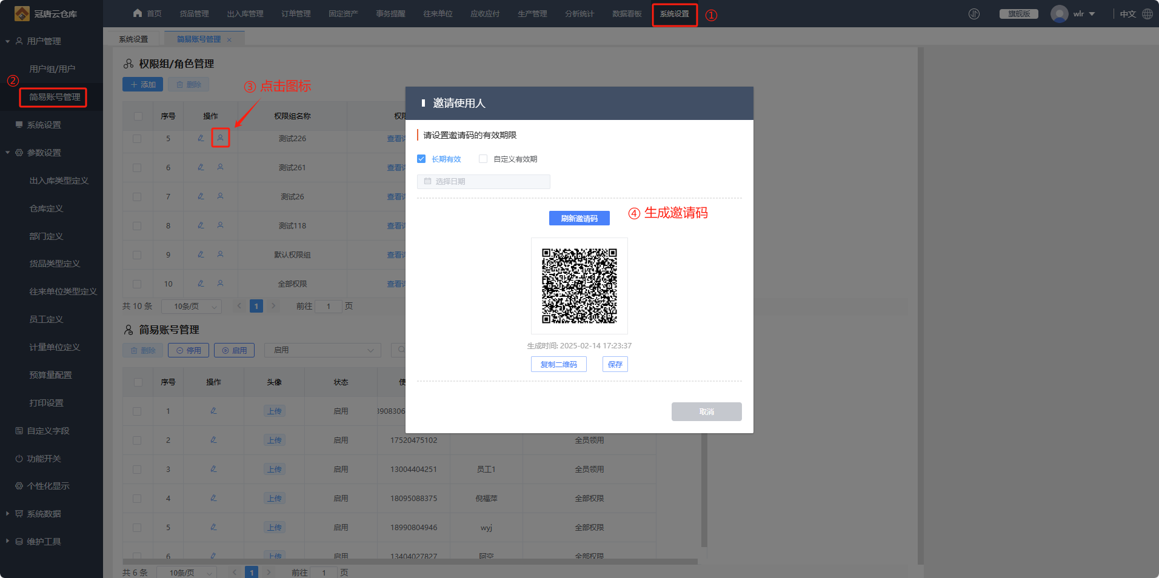This screenshot has height=578, width=1159.
Task: Edit the account with phone 17520475102
Action: coord(213,440)
